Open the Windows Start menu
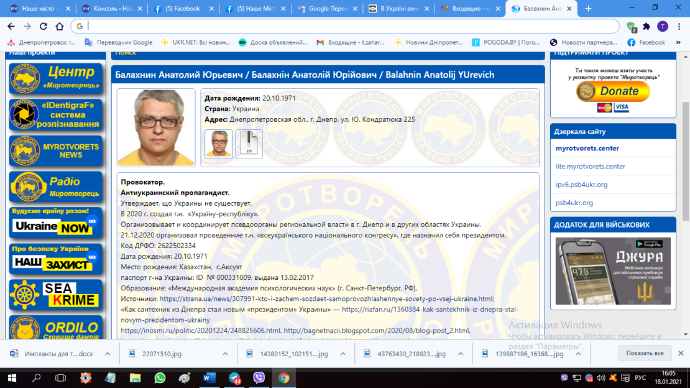The height and width of the screenshot is (388, 690). [12, 378]
